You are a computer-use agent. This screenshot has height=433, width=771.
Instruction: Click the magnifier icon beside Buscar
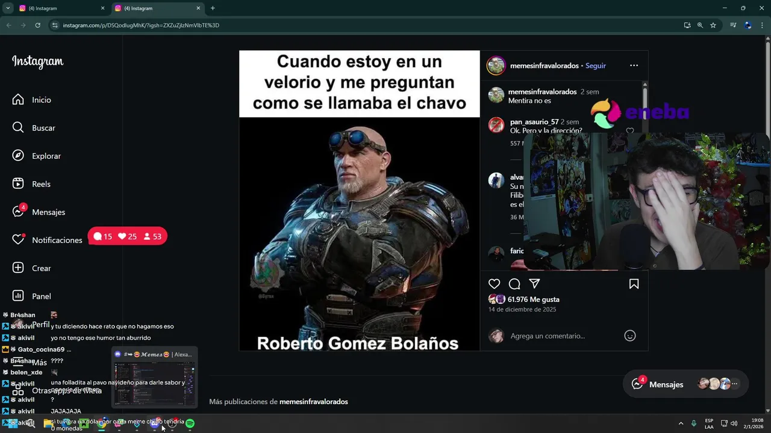(18, 127)
